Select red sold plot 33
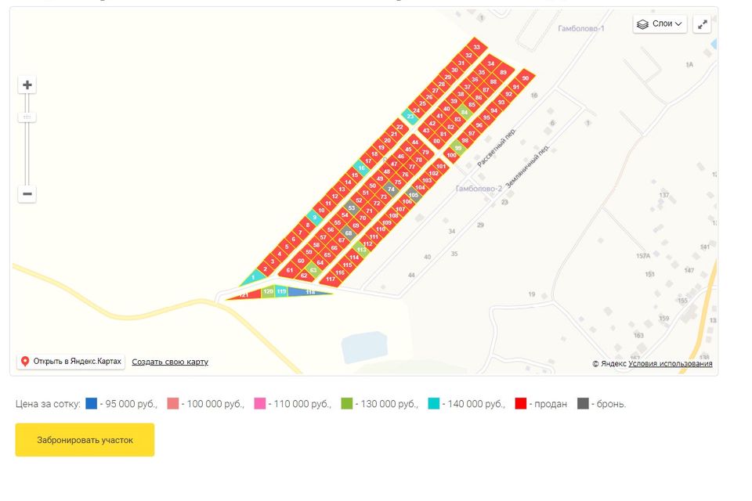Image resolution: width=752 pixels, height=501 pixels. click(476, 47)
